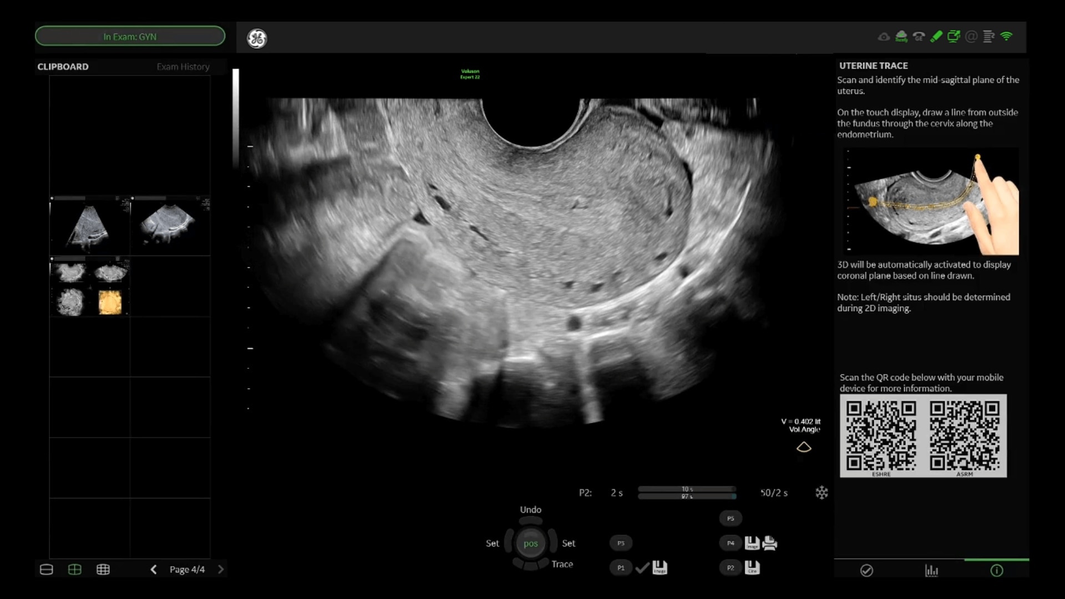Open the info tab at bottom right
1065x599 pixels.
tap(996, 571)
